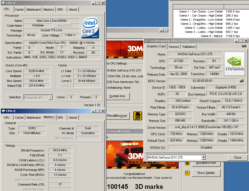Click the NVIDIA logo in GPU-Z
249x191 pixels.
click(235, 64)
